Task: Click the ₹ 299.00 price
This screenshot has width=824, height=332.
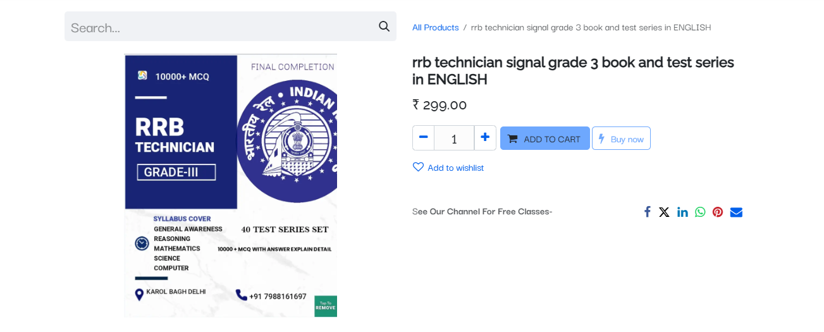Action: 440,104
